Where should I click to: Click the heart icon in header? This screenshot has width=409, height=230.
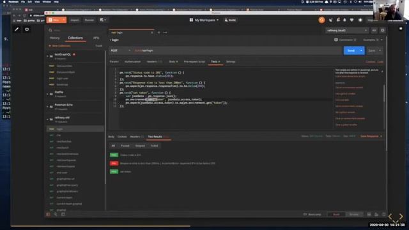[351, 20]
